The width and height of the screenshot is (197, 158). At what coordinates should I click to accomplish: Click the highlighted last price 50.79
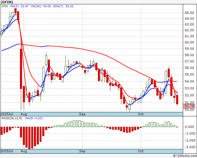click(189, 106)
